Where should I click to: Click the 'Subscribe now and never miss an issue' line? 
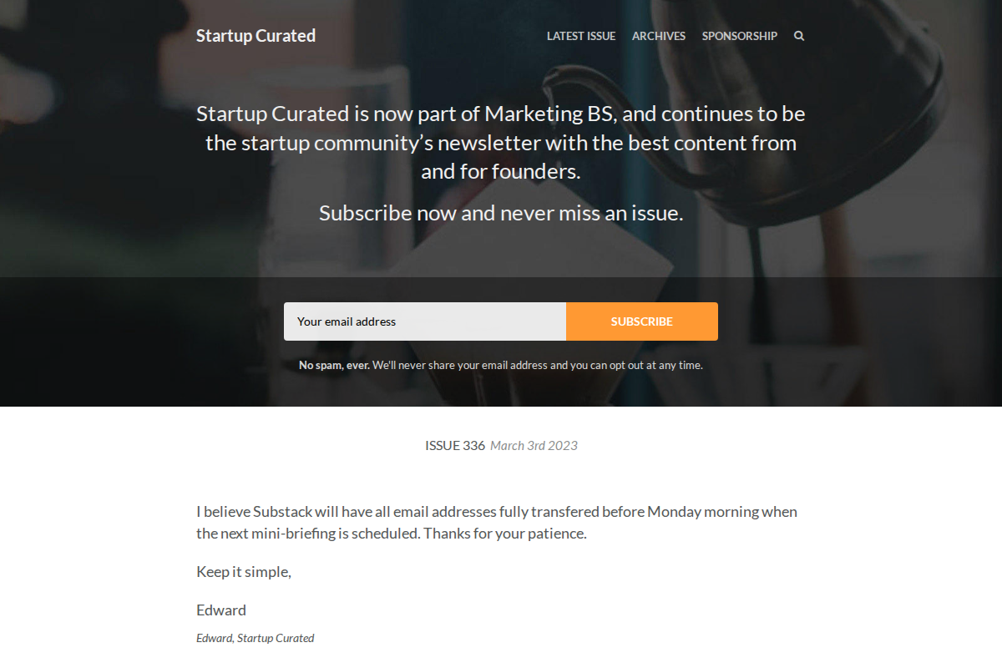(501, 213)
